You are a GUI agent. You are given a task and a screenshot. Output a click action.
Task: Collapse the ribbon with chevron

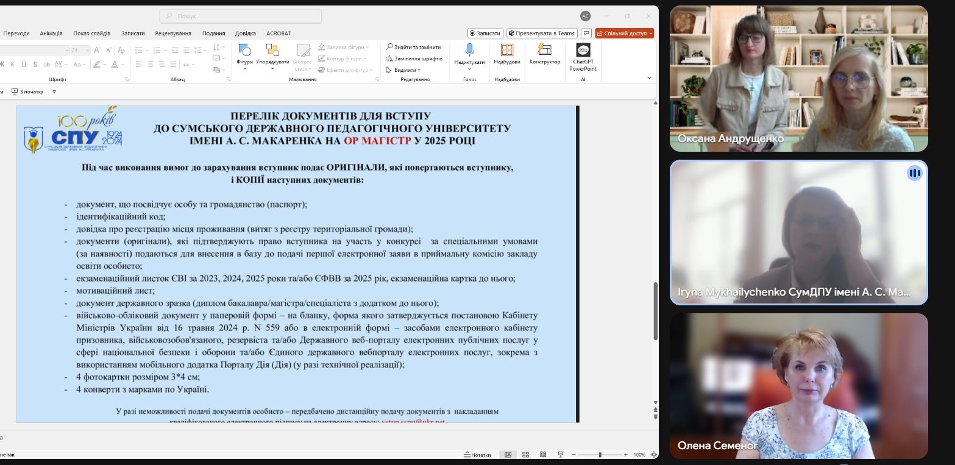pos(649,78)
